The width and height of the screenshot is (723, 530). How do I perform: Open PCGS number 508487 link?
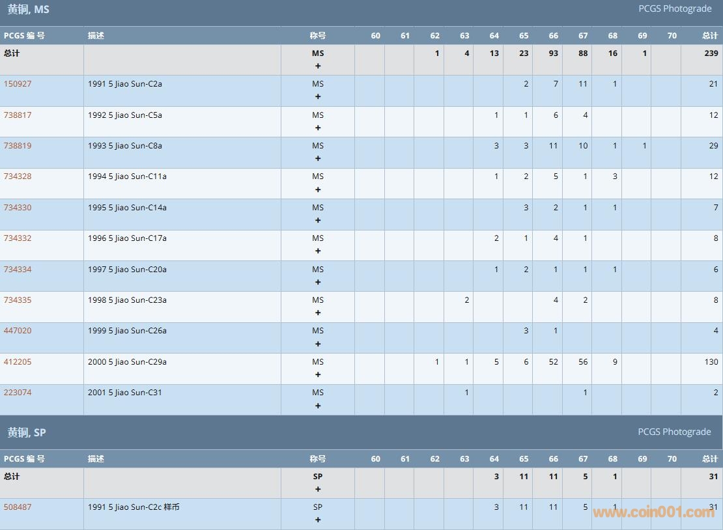(x=18, y=507)
